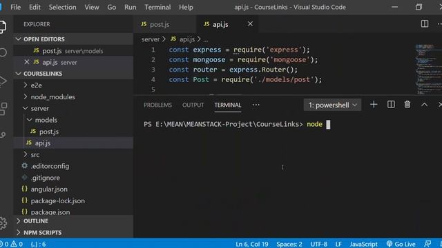Open package.json file
The image size is (442, 248).
coord(50,211)
